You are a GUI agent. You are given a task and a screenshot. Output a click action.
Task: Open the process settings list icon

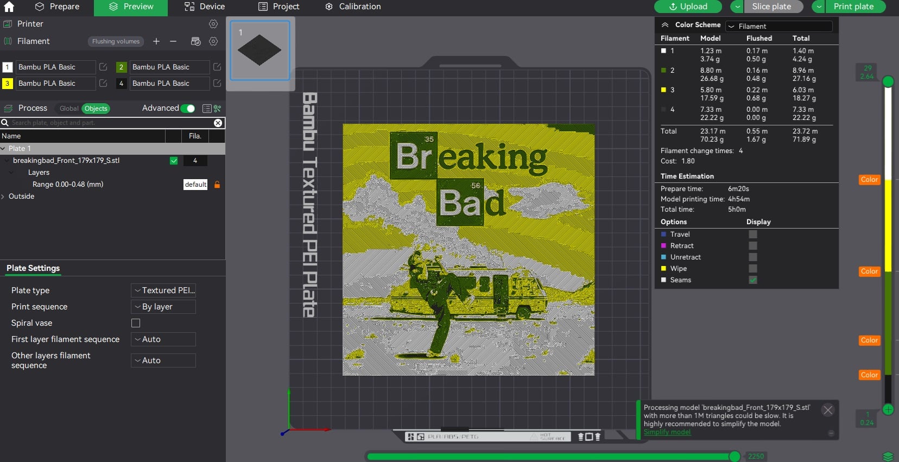207,109
